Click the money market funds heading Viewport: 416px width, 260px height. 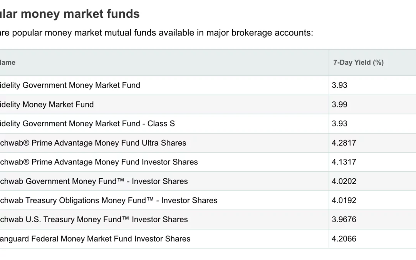(x=69, y=14)
